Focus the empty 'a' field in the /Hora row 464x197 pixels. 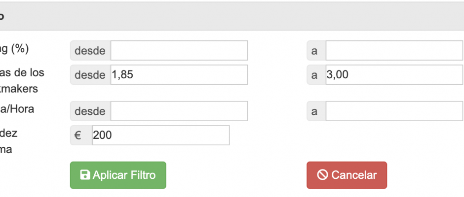[x=394, y=111]
